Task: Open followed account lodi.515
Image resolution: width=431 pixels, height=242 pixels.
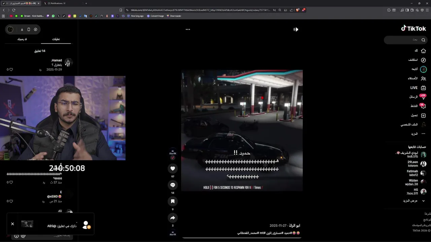Action: click(x=411, y=155)
